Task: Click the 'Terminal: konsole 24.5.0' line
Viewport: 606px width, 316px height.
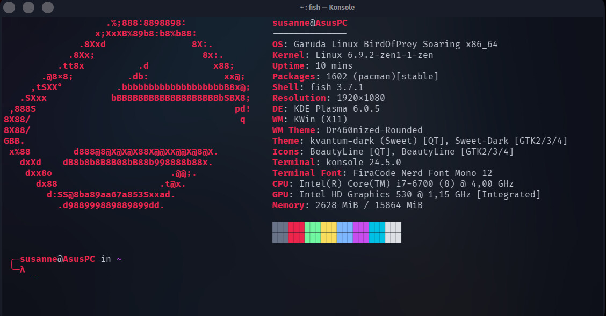Action: coord(337,163)
